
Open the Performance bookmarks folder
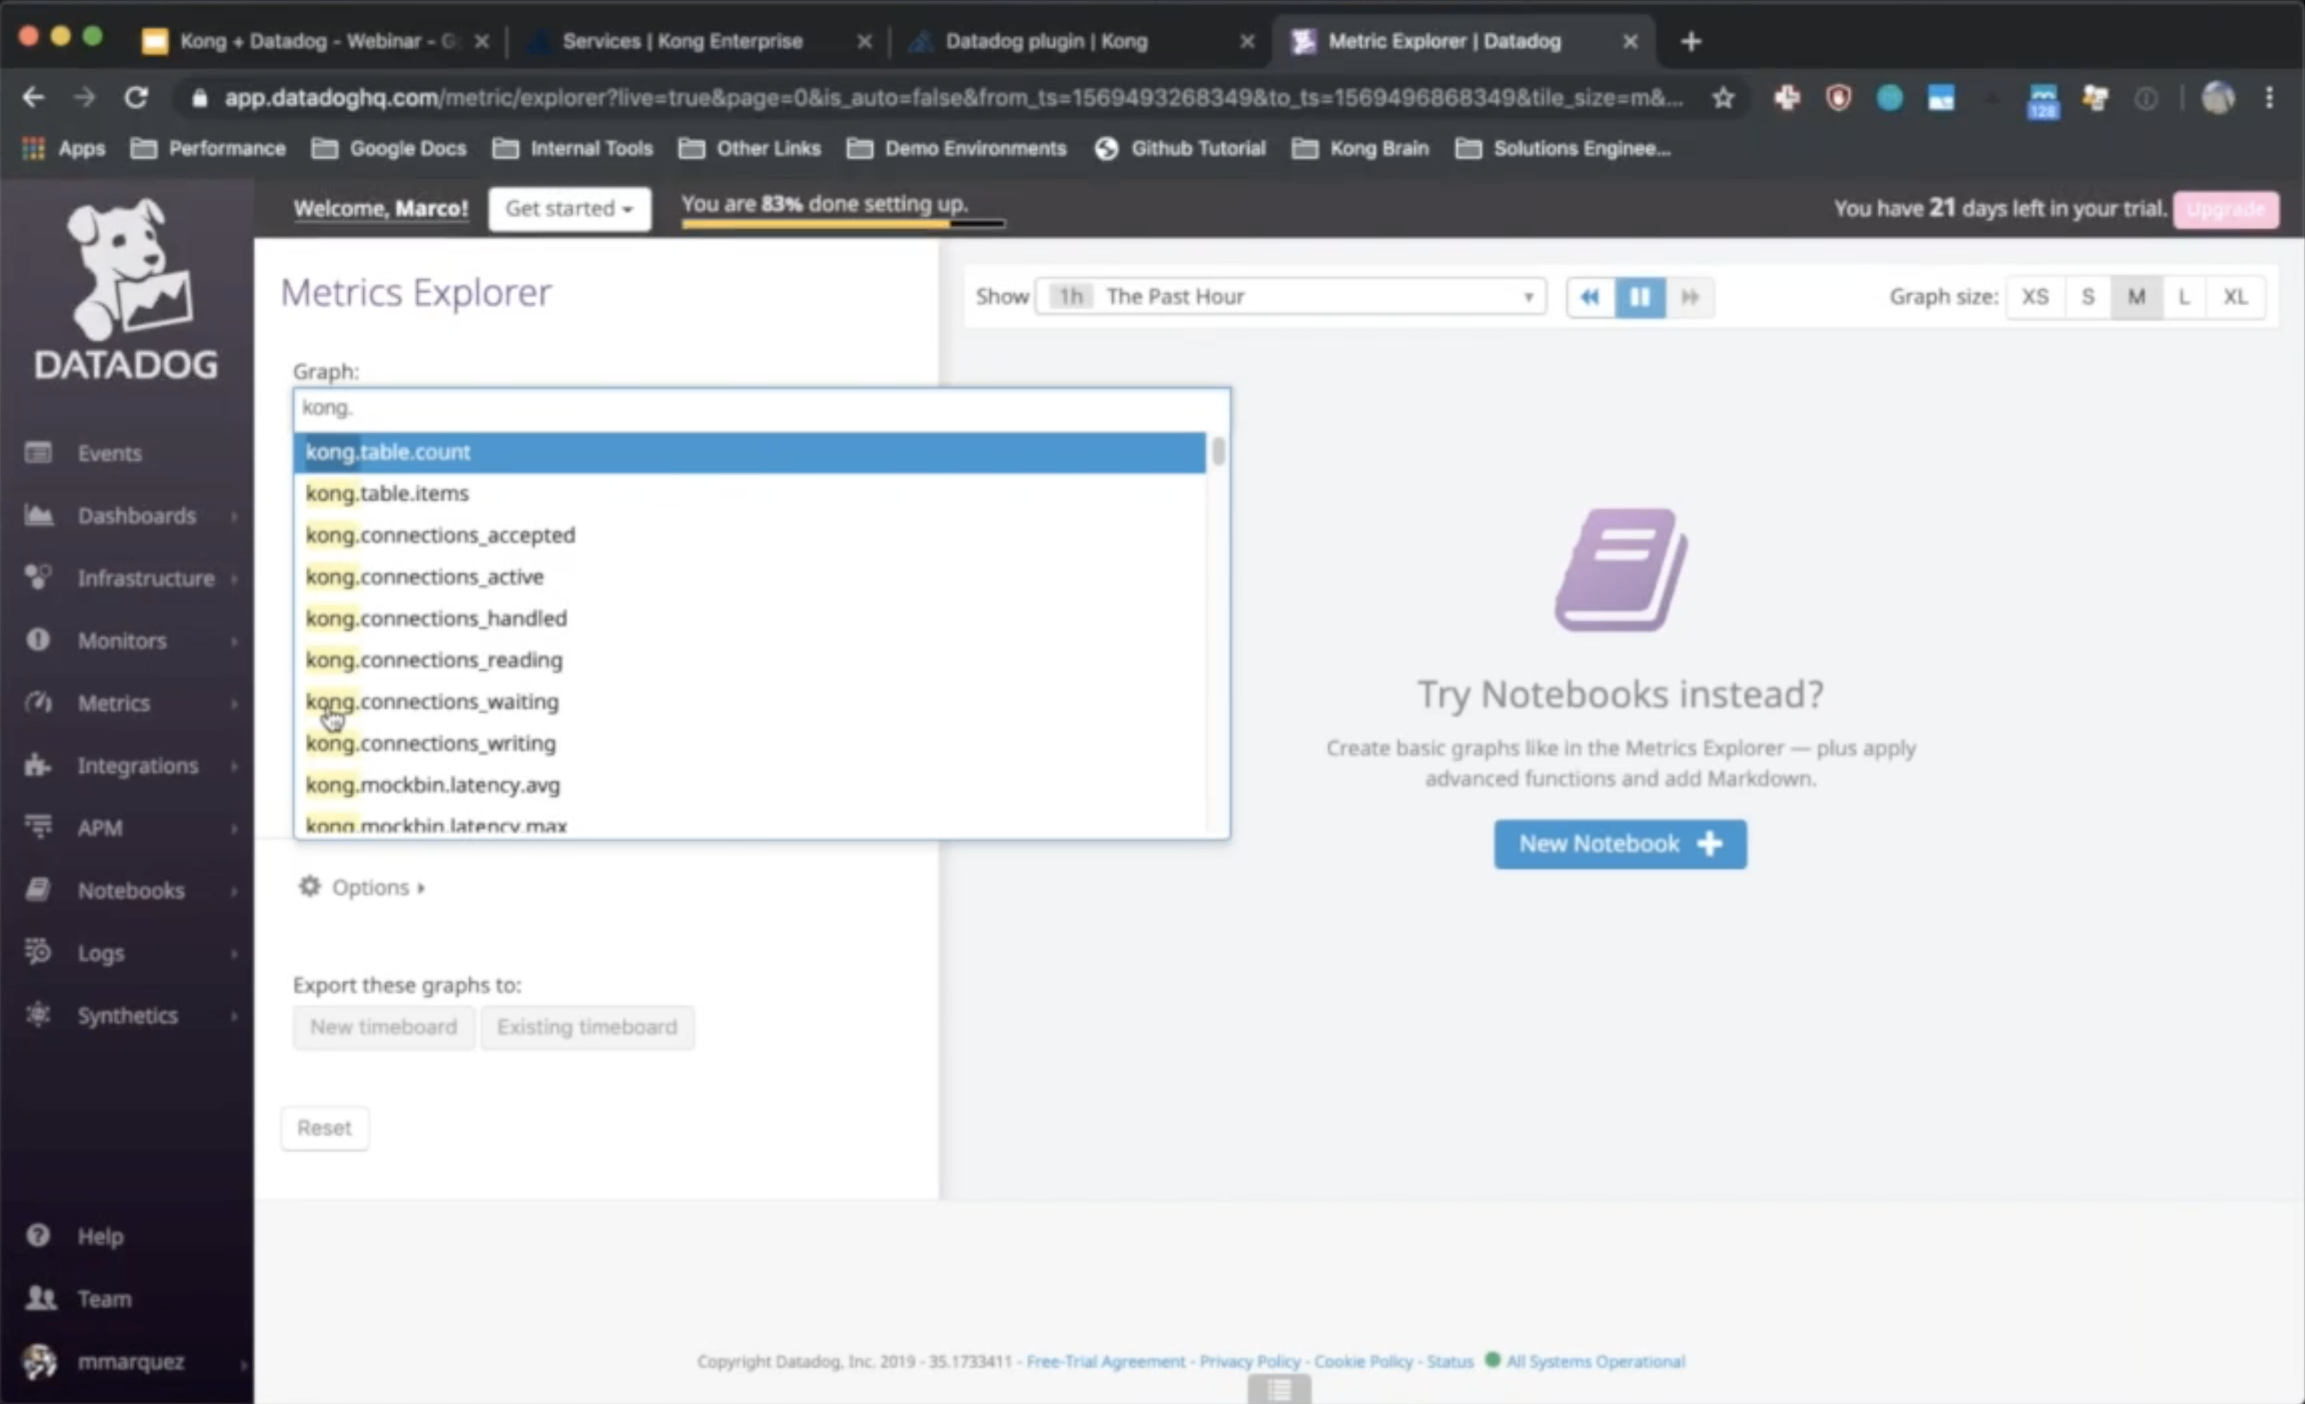[x=207, y=148]
